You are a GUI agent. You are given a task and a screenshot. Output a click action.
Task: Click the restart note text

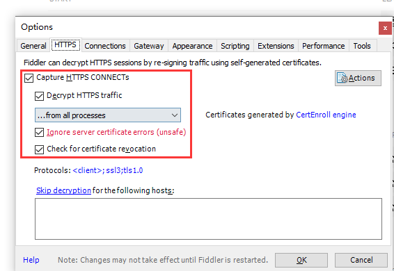coord(163,260)
